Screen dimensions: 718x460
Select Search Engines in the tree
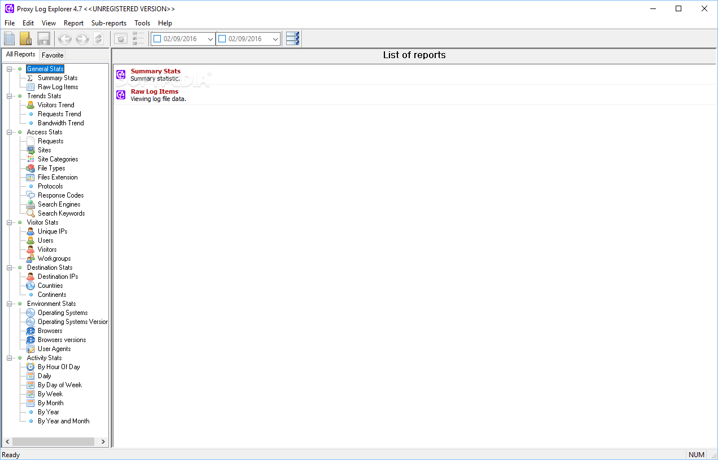click(59, 204)
